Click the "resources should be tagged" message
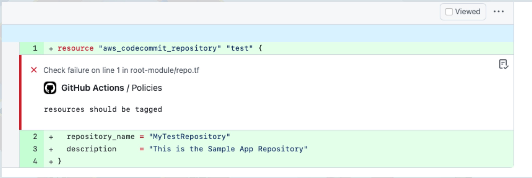Screen dimensions: 532x178 click(x=103, y=110)
